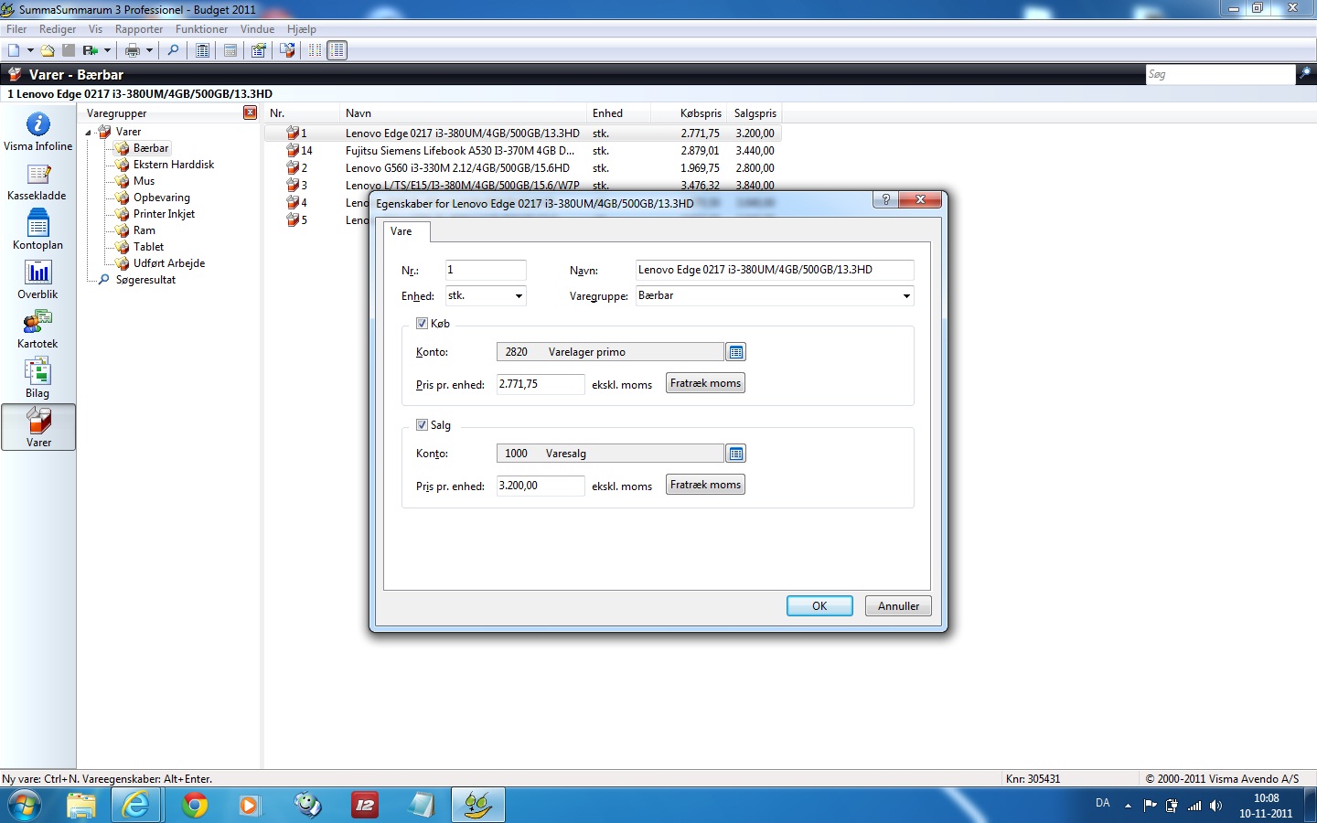This screenshot has width=1317, height=823.
Task: Open the Vis menu
Action: (96, 29)
